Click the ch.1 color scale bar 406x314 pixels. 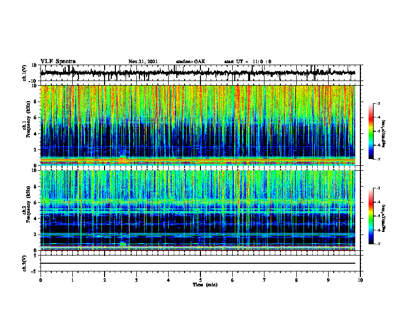coord(371,131)
